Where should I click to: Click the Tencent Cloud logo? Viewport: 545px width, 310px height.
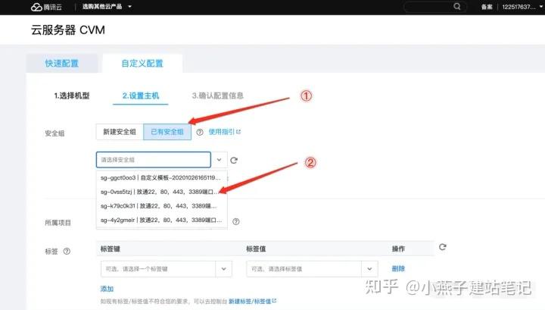46,7
